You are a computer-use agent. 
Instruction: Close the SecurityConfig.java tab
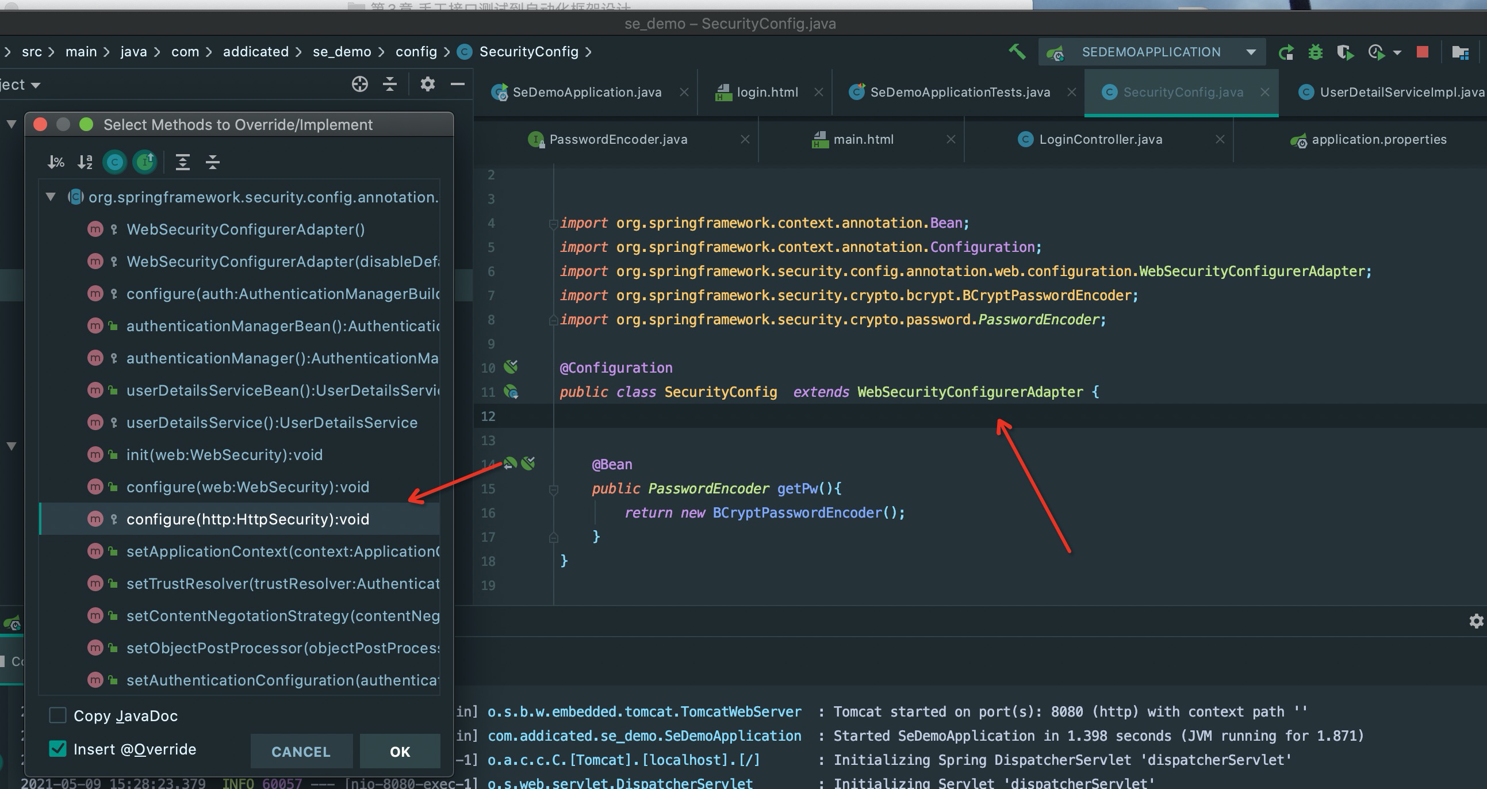1265,93
